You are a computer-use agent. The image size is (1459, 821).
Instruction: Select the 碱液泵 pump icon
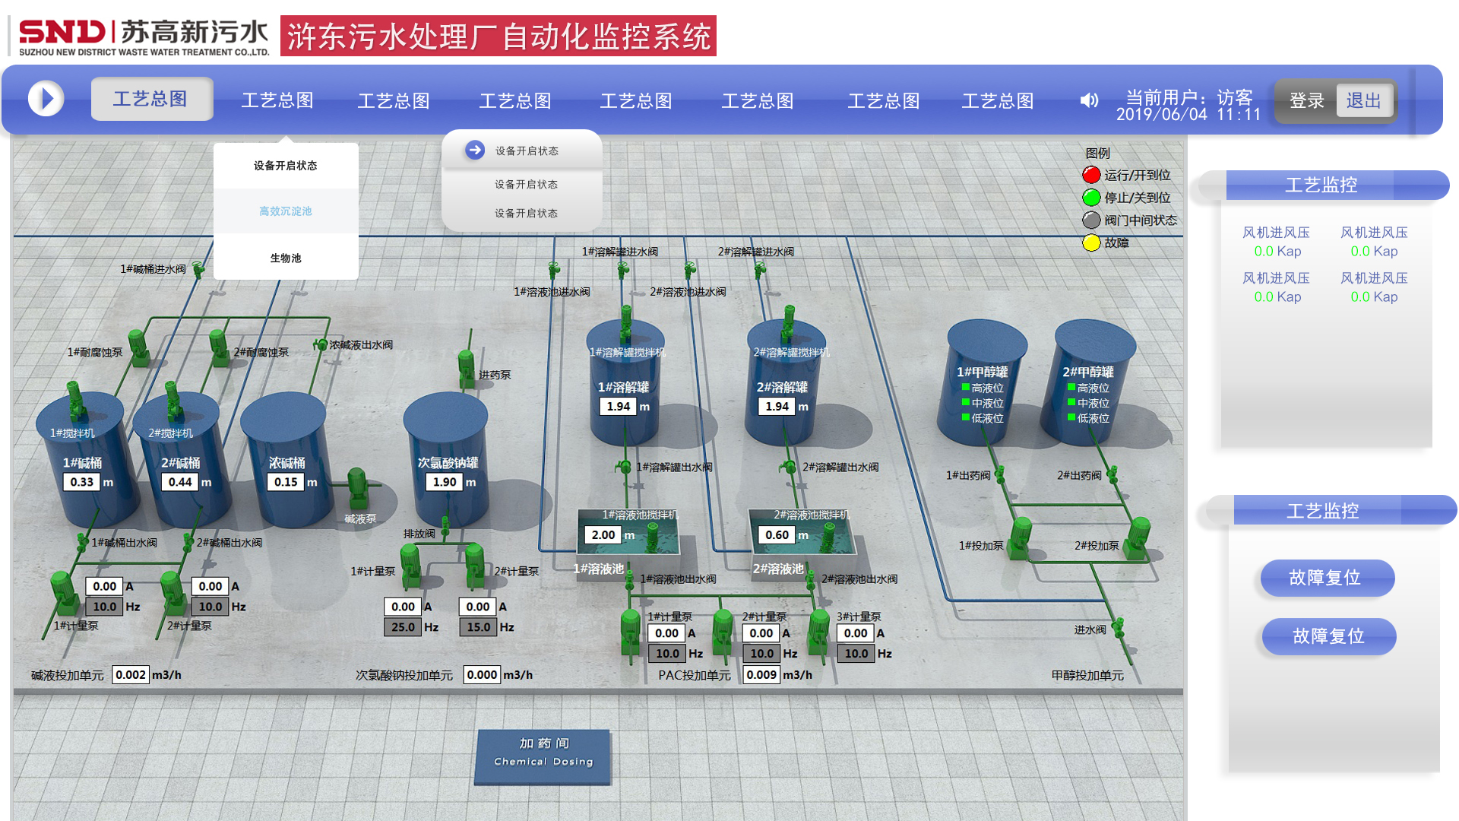[x=357, y=487]
